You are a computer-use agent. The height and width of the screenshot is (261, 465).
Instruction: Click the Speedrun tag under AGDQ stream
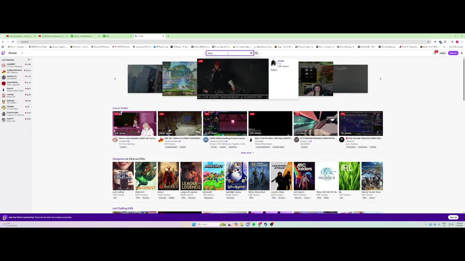(233, 147)
